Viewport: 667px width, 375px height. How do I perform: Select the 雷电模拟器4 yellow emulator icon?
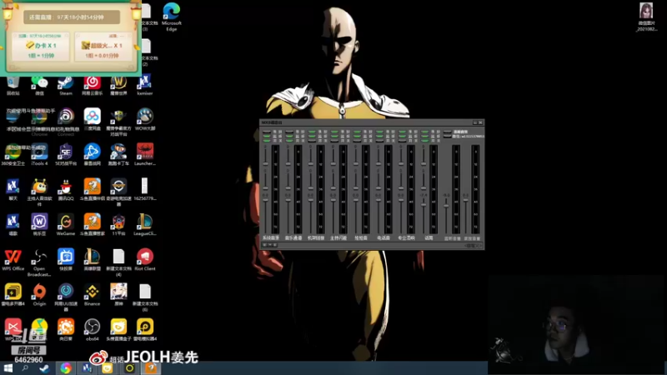pyautogui.click(x=144, y=330)
